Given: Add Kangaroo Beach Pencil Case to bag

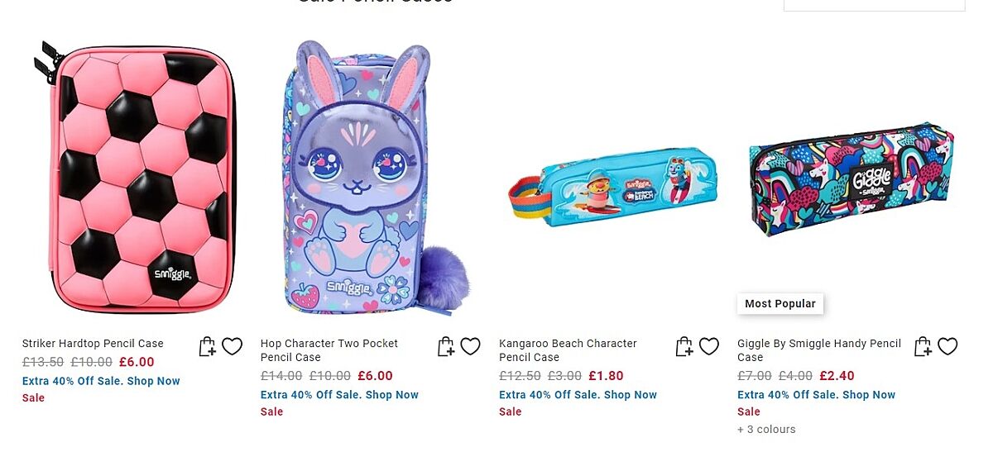Looking at the screenshot, I should (684, 347).
